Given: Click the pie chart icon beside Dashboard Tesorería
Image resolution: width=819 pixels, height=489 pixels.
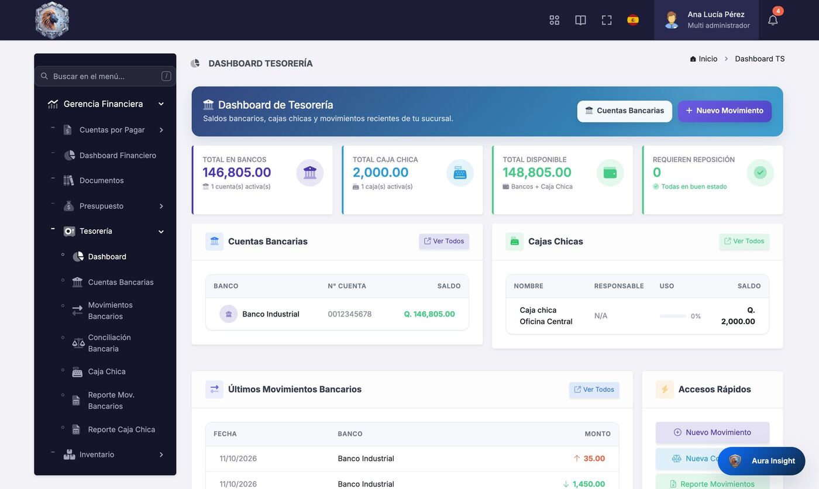Looking at the screenshot, I should (195, 63).
